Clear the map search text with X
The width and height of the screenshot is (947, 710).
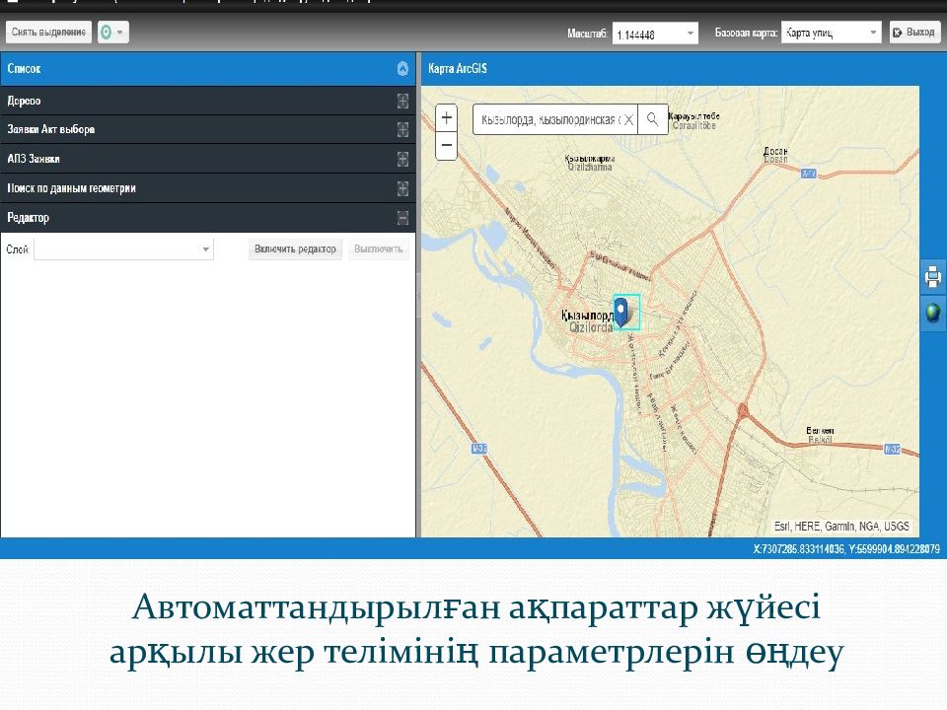click(x=628, y=119)
